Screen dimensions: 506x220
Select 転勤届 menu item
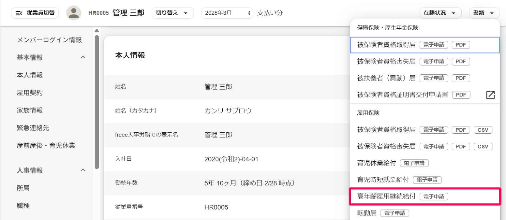[x=425, y=213]
